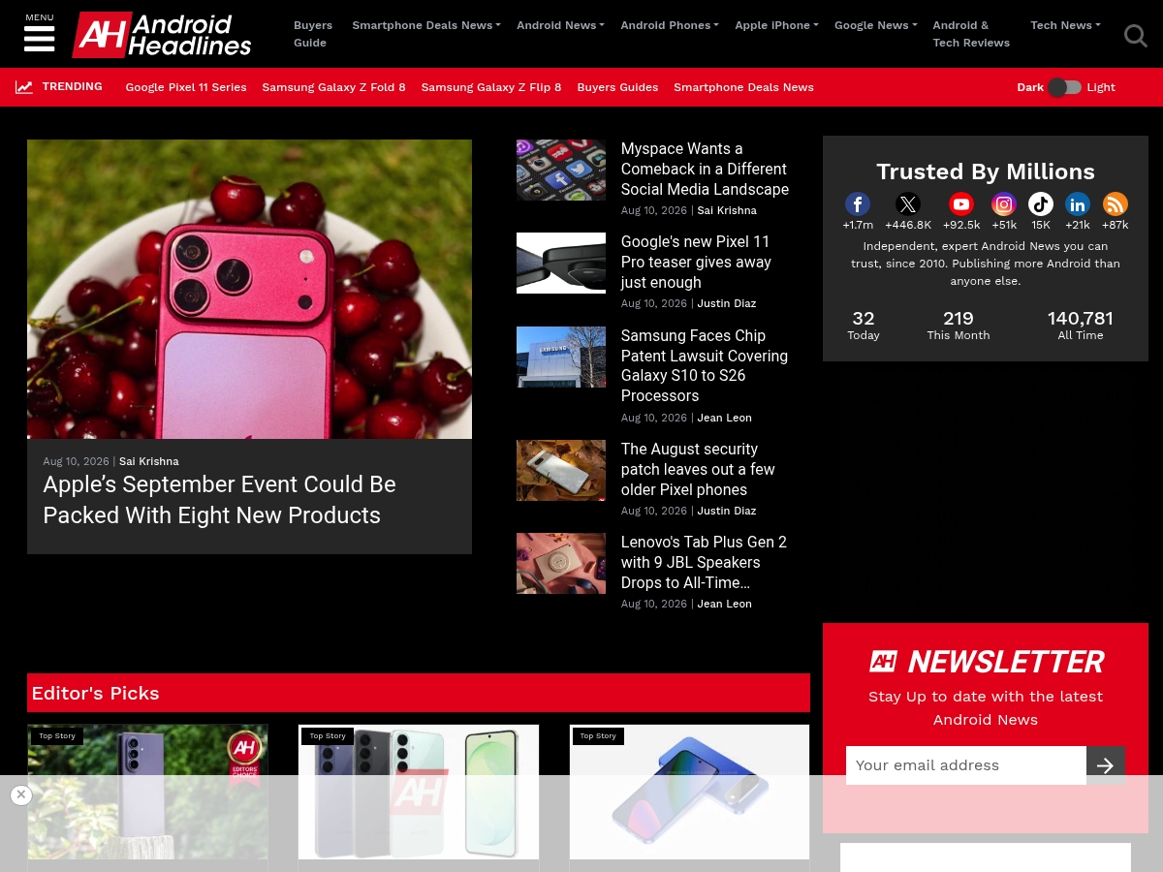Image resolution: width=1163 pixels, height=872 pixels.
Task: Open third Editor's Picks card with blue phones
Action: 689,792
